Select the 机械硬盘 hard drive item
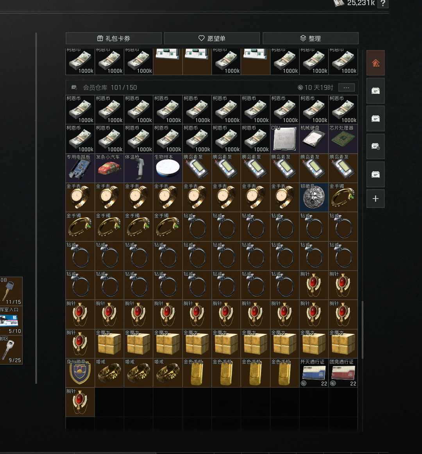The height and width of the screenshot is (454, 422). click(314, 139)
